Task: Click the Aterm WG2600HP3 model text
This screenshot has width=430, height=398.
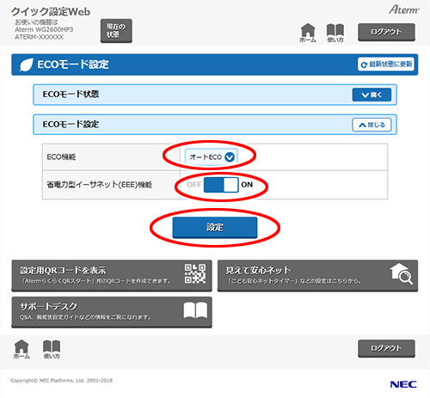Action: 44,29
